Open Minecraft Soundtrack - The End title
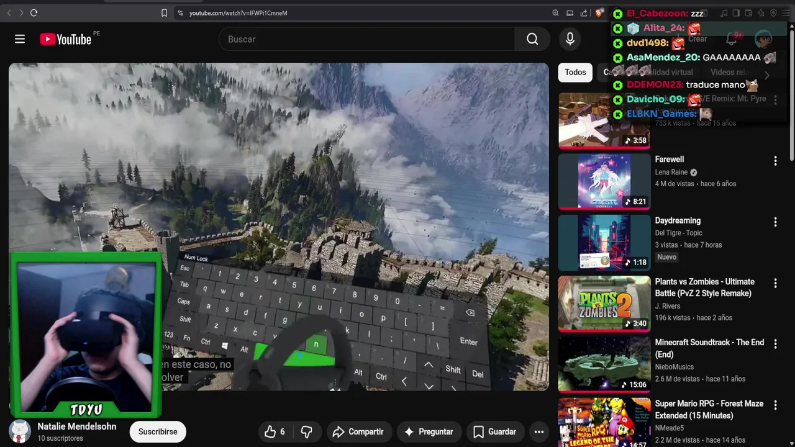The width and height of the screenshot is (795, 447). [709, 348]
